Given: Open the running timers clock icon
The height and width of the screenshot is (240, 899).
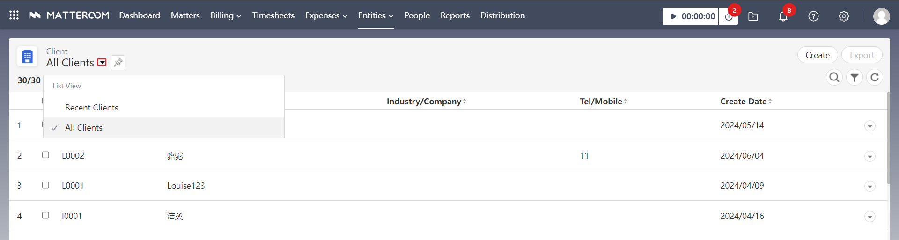Looking at the screenshot, I should coord(729,17).
